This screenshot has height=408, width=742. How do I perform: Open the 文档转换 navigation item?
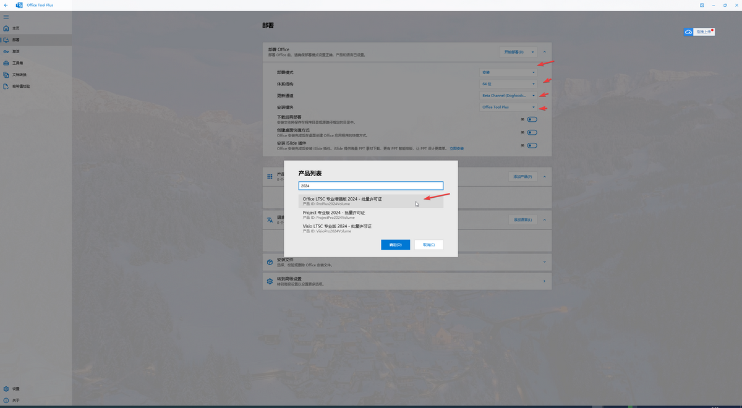(36, 75)
